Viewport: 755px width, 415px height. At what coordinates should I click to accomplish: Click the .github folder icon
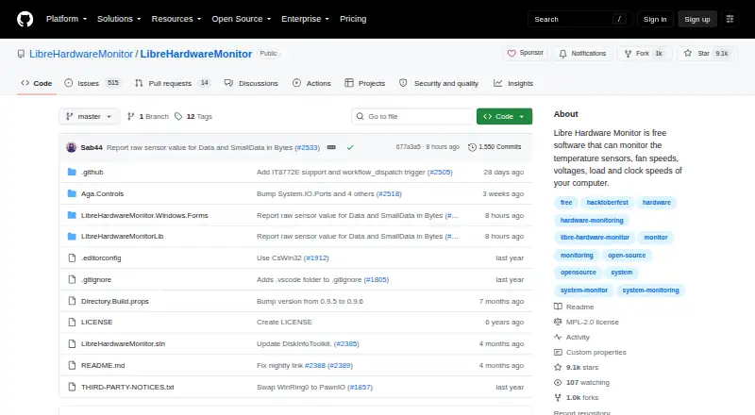72,172
